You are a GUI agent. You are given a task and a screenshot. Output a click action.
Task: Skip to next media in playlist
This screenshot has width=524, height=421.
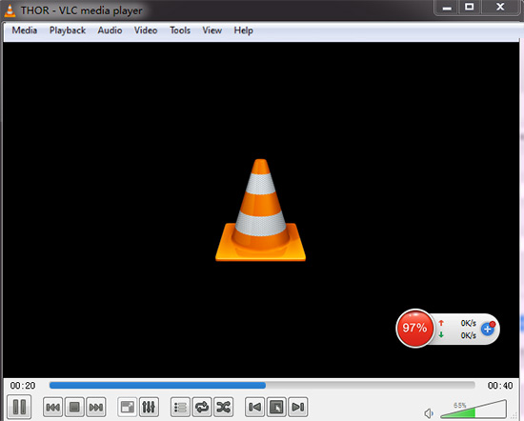pos(96,407)
